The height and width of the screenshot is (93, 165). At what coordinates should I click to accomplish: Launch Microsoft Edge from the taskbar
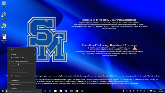(x=50, y=91)
